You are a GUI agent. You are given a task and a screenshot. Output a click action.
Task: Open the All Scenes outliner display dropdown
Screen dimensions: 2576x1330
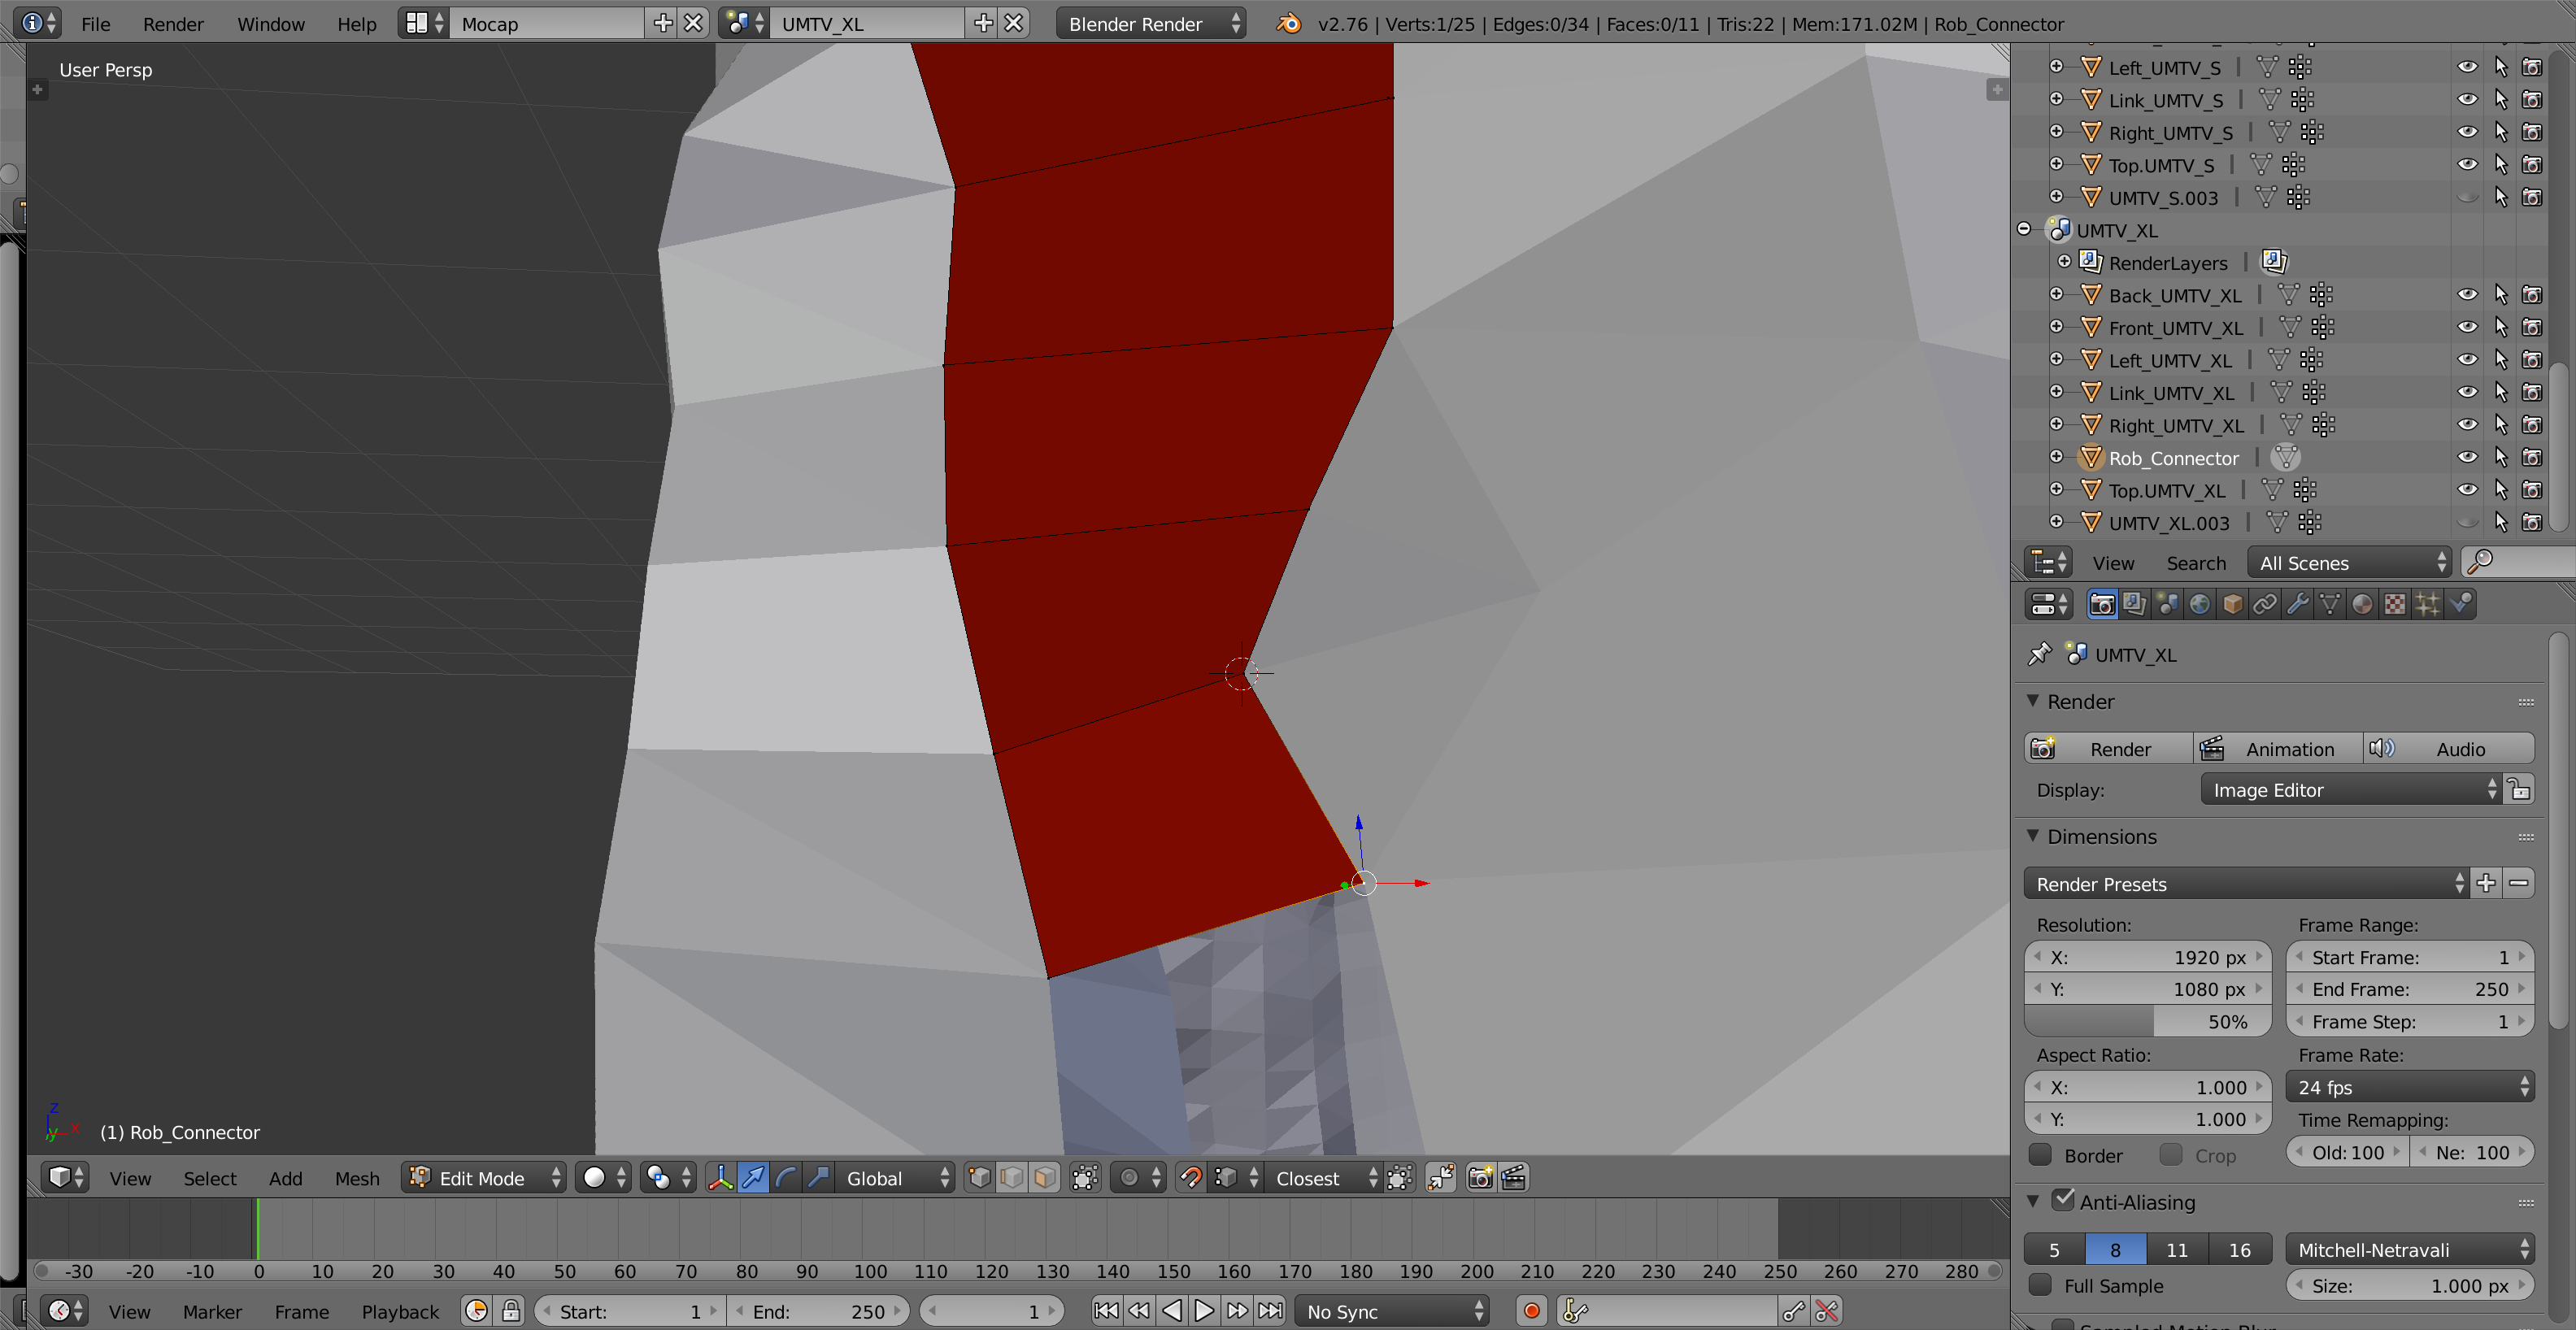[x=2350, y=563]
